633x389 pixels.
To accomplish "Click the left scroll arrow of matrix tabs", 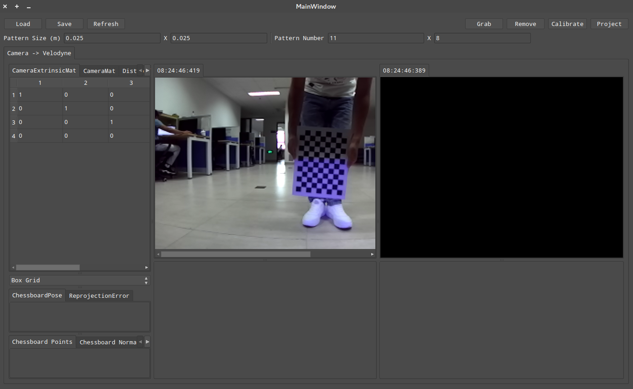I will coord(140,71).
